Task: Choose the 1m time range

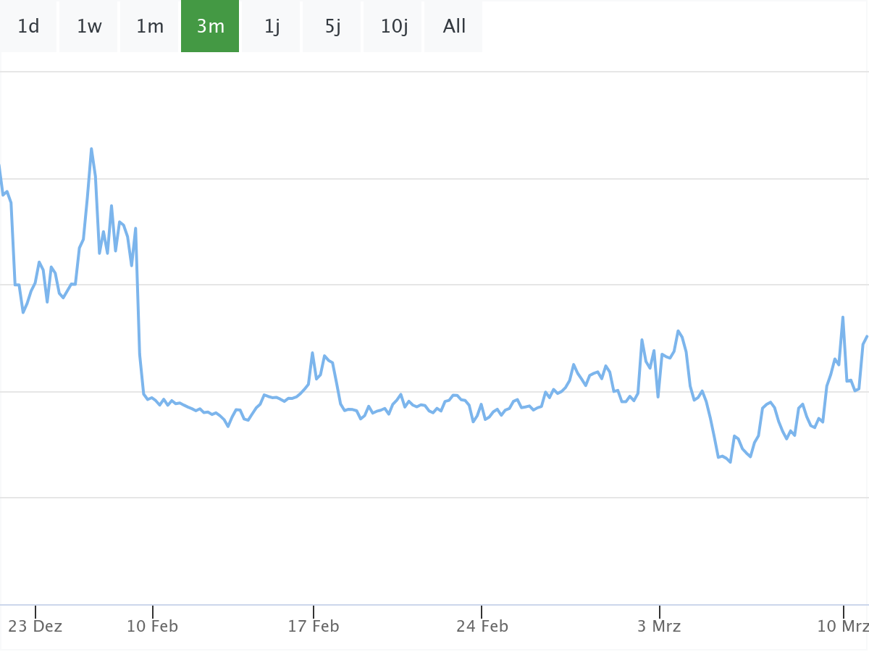Action: (x=150, y=27)
